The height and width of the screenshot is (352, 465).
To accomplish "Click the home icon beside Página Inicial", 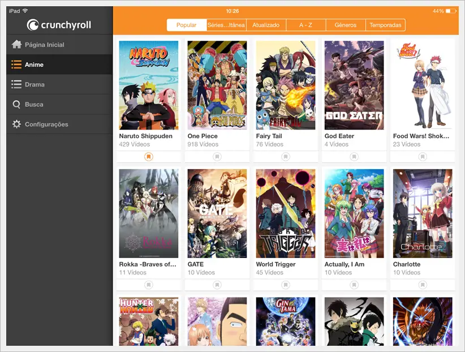I will point(16,45).
